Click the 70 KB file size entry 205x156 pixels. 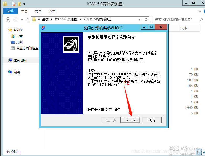click(x=193, y=75)
